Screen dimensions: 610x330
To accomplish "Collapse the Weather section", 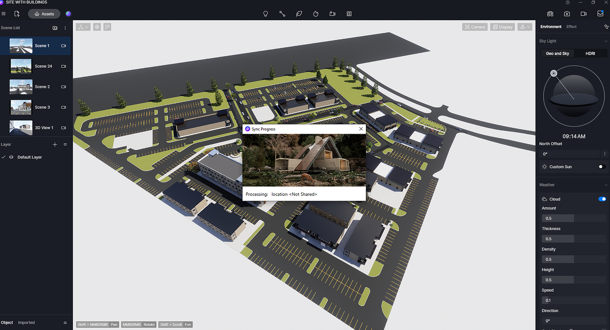I will pos(605,185).
